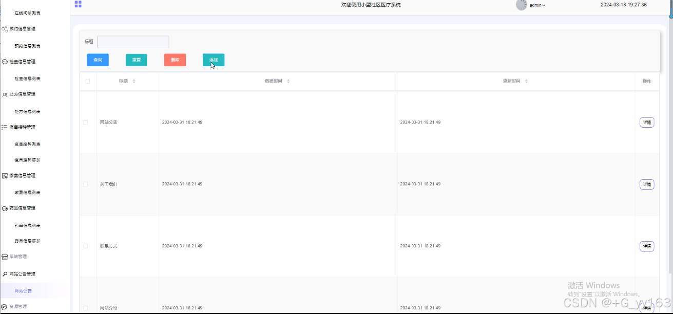The width and height of the screenshot is (673, 314).
Task: Click the 疫苗接种管理 list icon
Action: (5, 127)
